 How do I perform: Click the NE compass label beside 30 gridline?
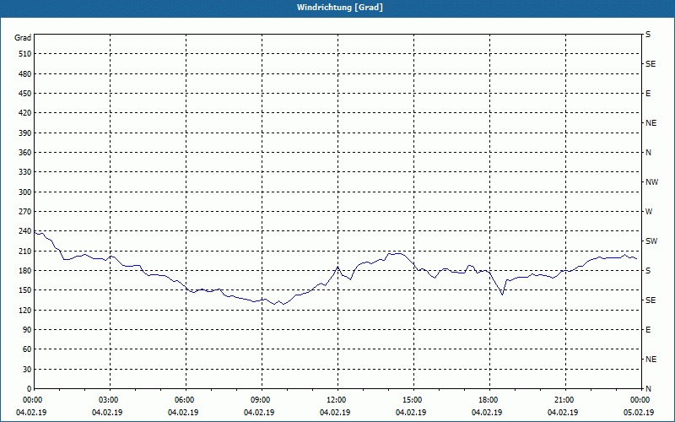coord(651,360)
